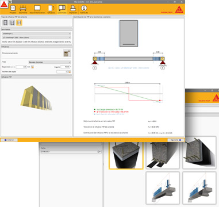Click the Espaciado c. a c. input field
The height and width of the screenshot is (207, 219).
coord(21,67)
